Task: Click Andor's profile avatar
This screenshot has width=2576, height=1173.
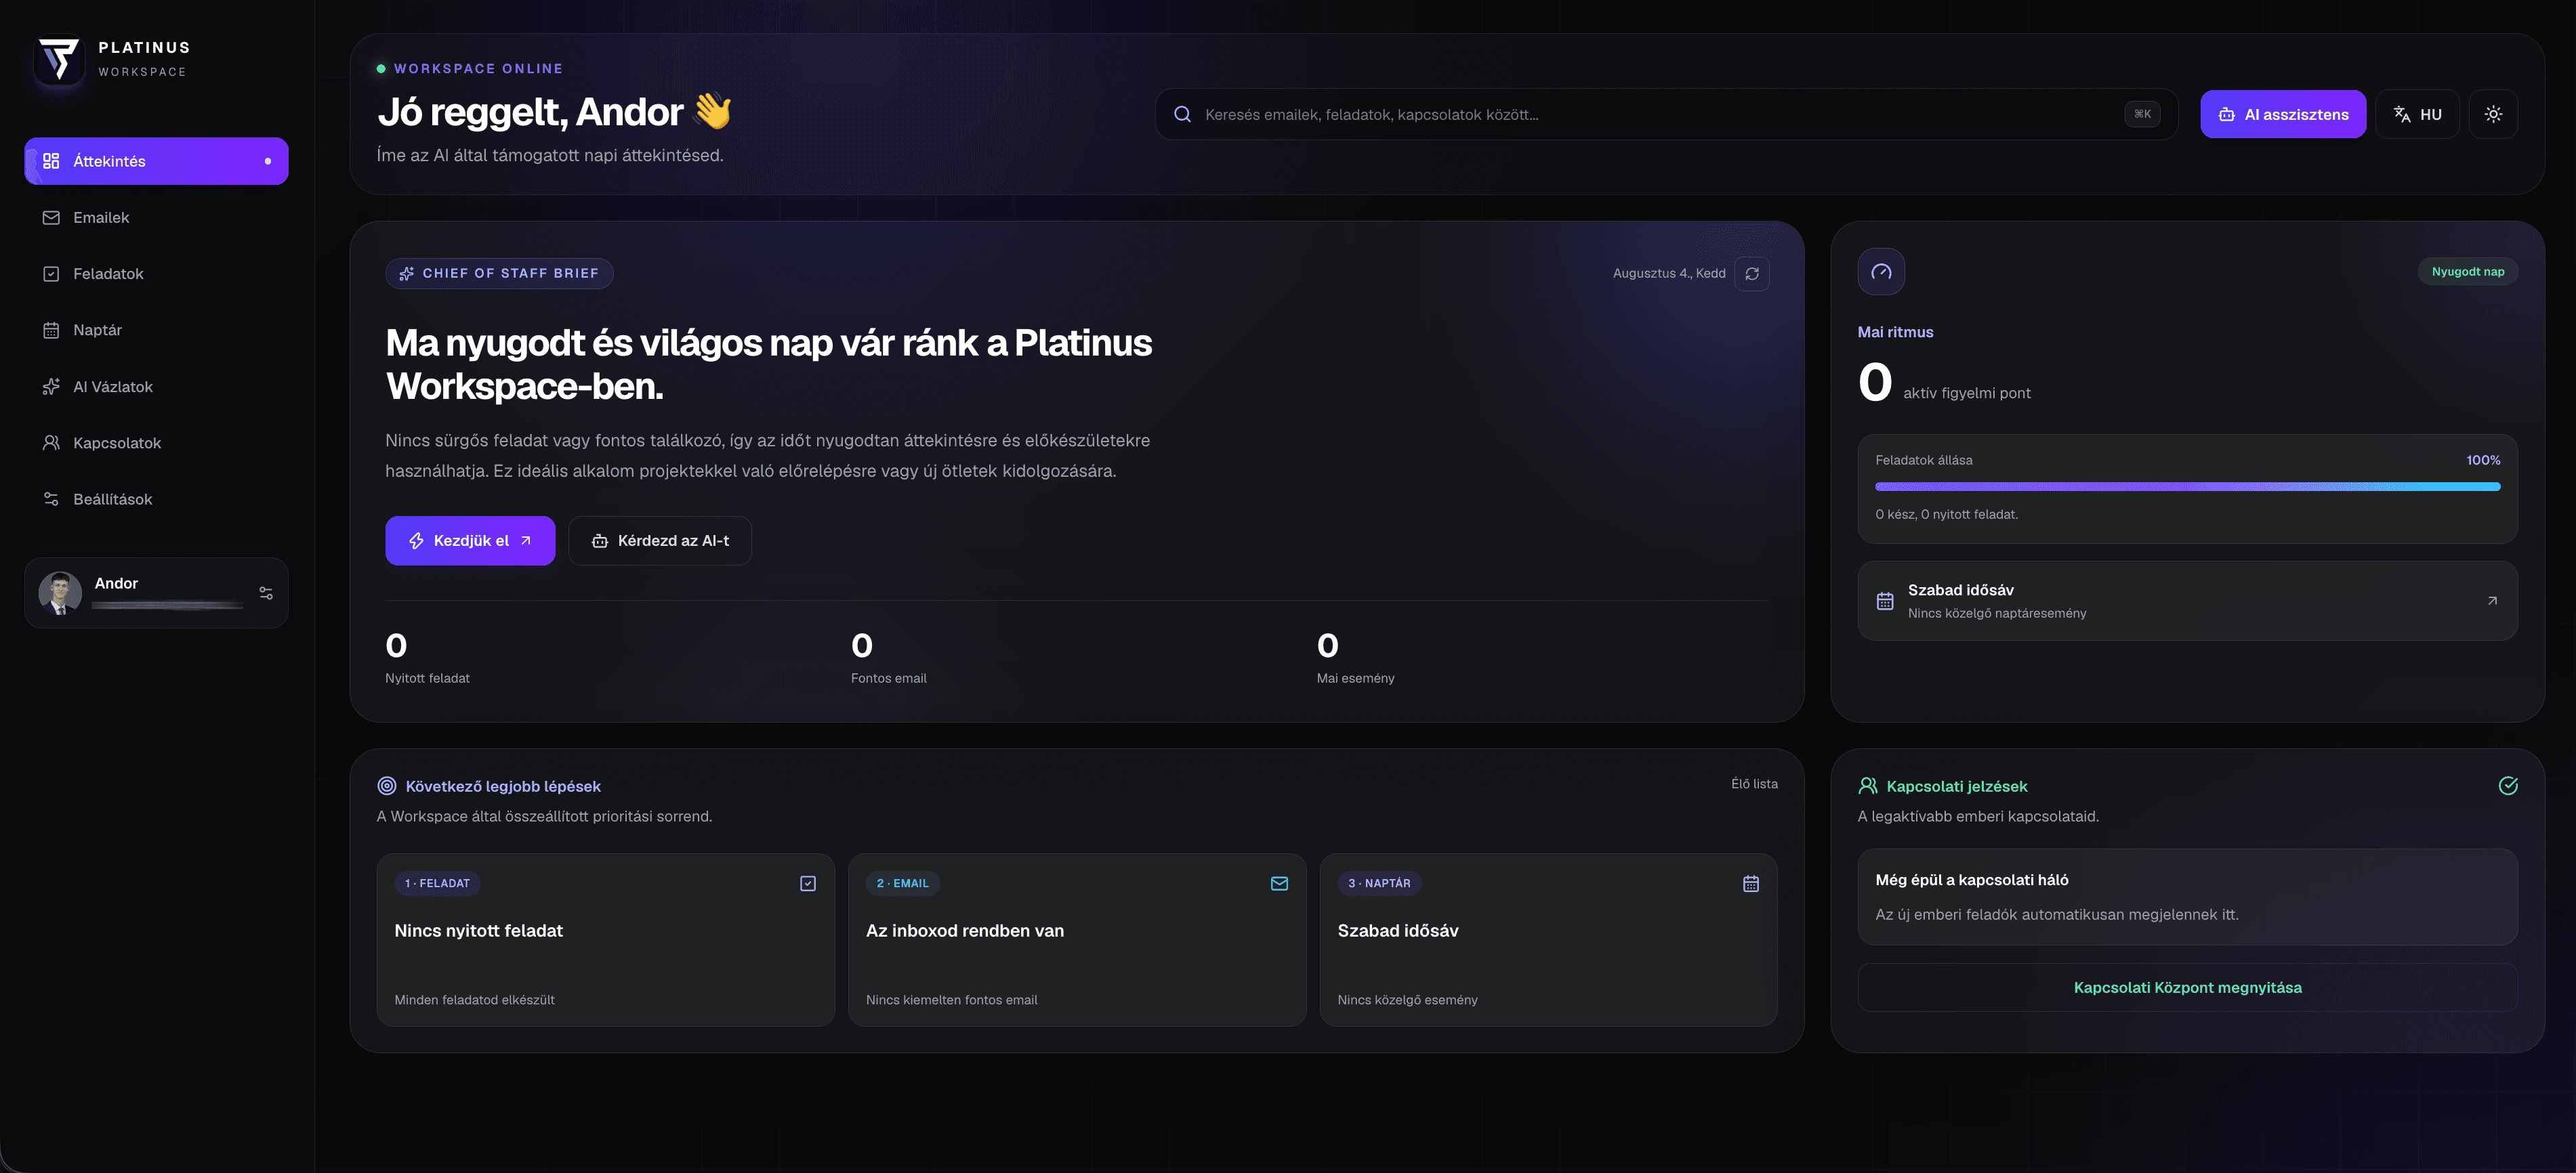Action: [60, 593]
